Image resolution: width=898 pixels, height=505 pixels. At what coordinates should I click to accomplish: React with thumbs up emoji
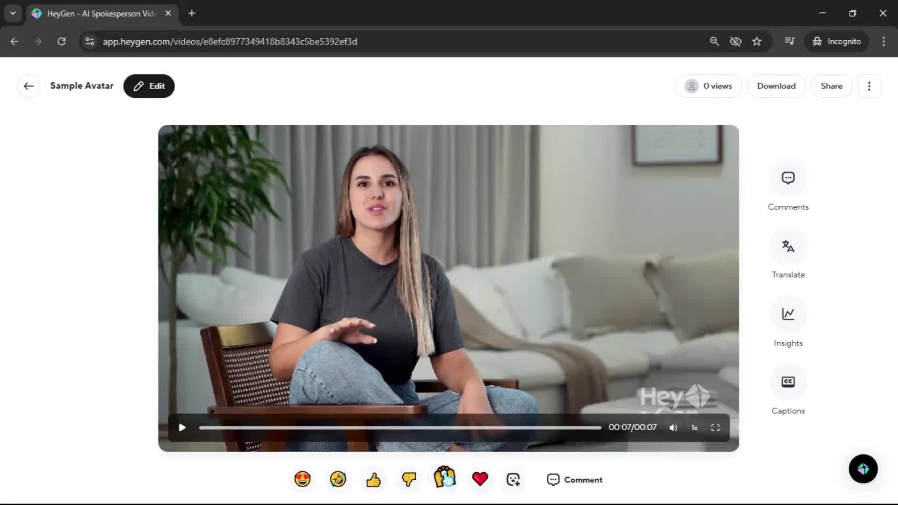click(x=373, y=479)
